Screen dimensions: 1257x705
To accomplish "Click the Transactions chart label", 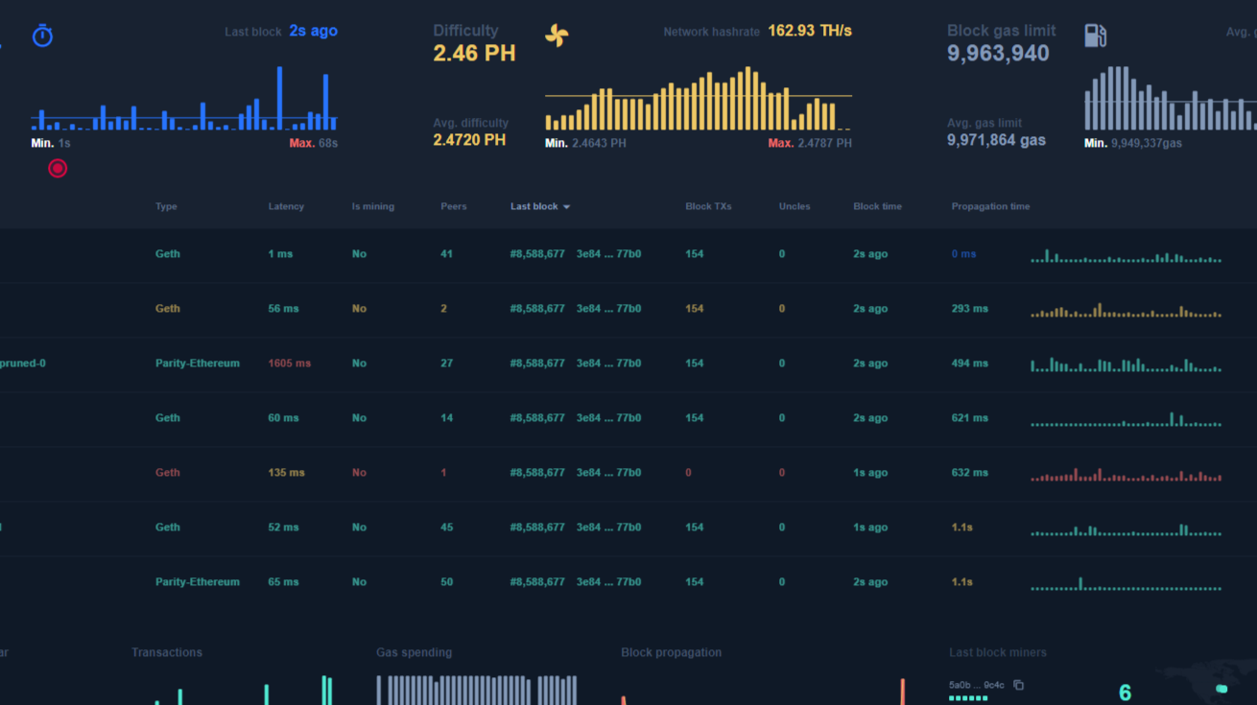I will coord(167,652).
